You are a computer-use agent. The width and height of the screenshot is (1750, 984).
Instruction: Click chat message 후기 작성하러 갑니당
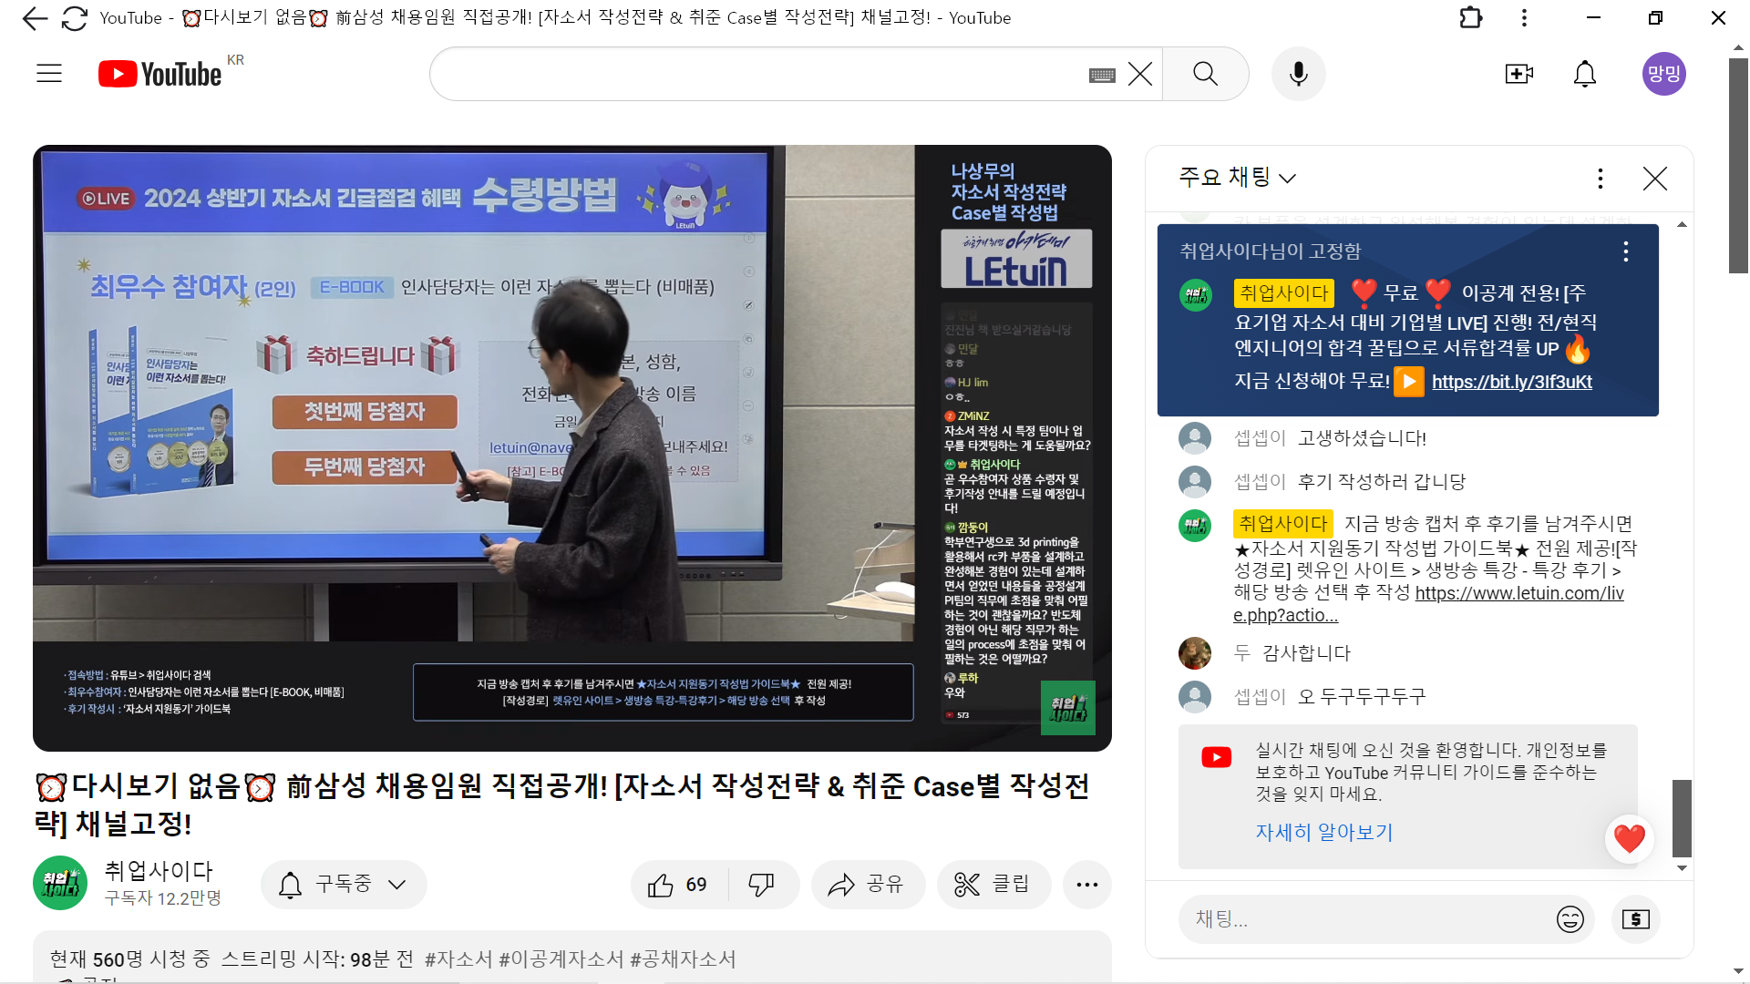click(x=1381, y=482)
